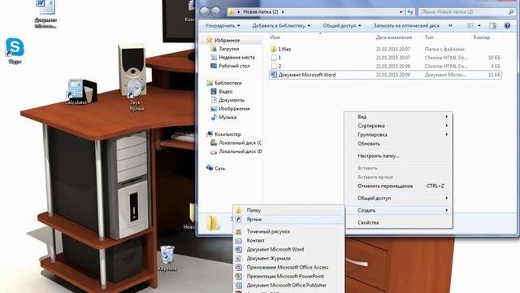Open the Звук - Ярлык desktop shortcut

(x=136, y=95)
